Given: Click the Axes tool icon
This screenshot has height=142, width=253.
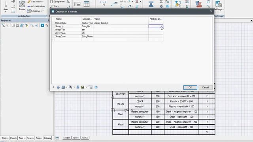Looking at the screenshot, I should pos(6,4).
